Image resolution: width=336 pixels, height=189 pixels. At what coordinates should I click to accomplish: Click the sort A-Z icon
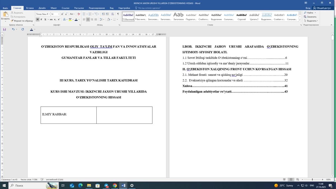(113, 14)
